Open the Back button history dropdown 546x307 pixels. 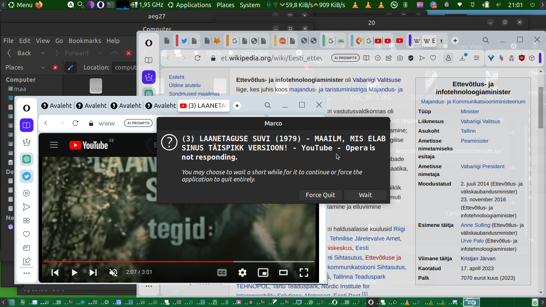(x=43, y=53)
